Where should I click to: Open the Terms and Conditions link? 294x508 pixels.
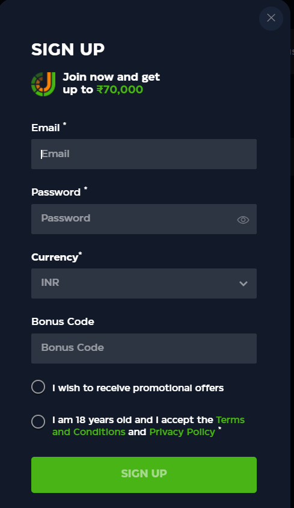click(x=149, y=426)
